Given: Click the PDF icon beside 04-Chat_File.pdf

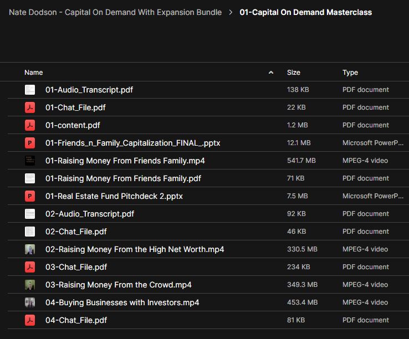Looking at the screenshot, I should point(30,320).
